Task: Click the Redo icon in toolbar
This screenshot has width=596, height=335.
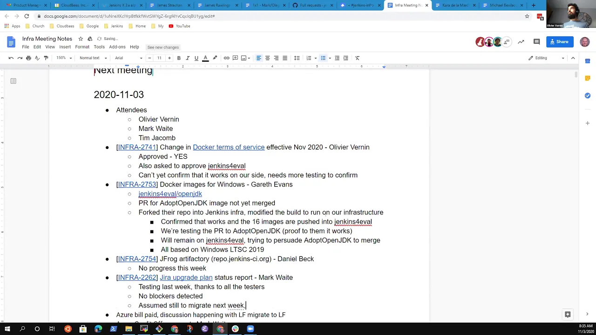Action: tap(20, 58)
